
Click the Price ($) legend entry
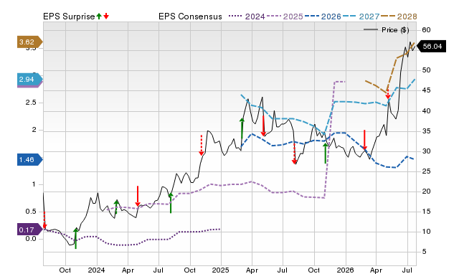point(387,30)
